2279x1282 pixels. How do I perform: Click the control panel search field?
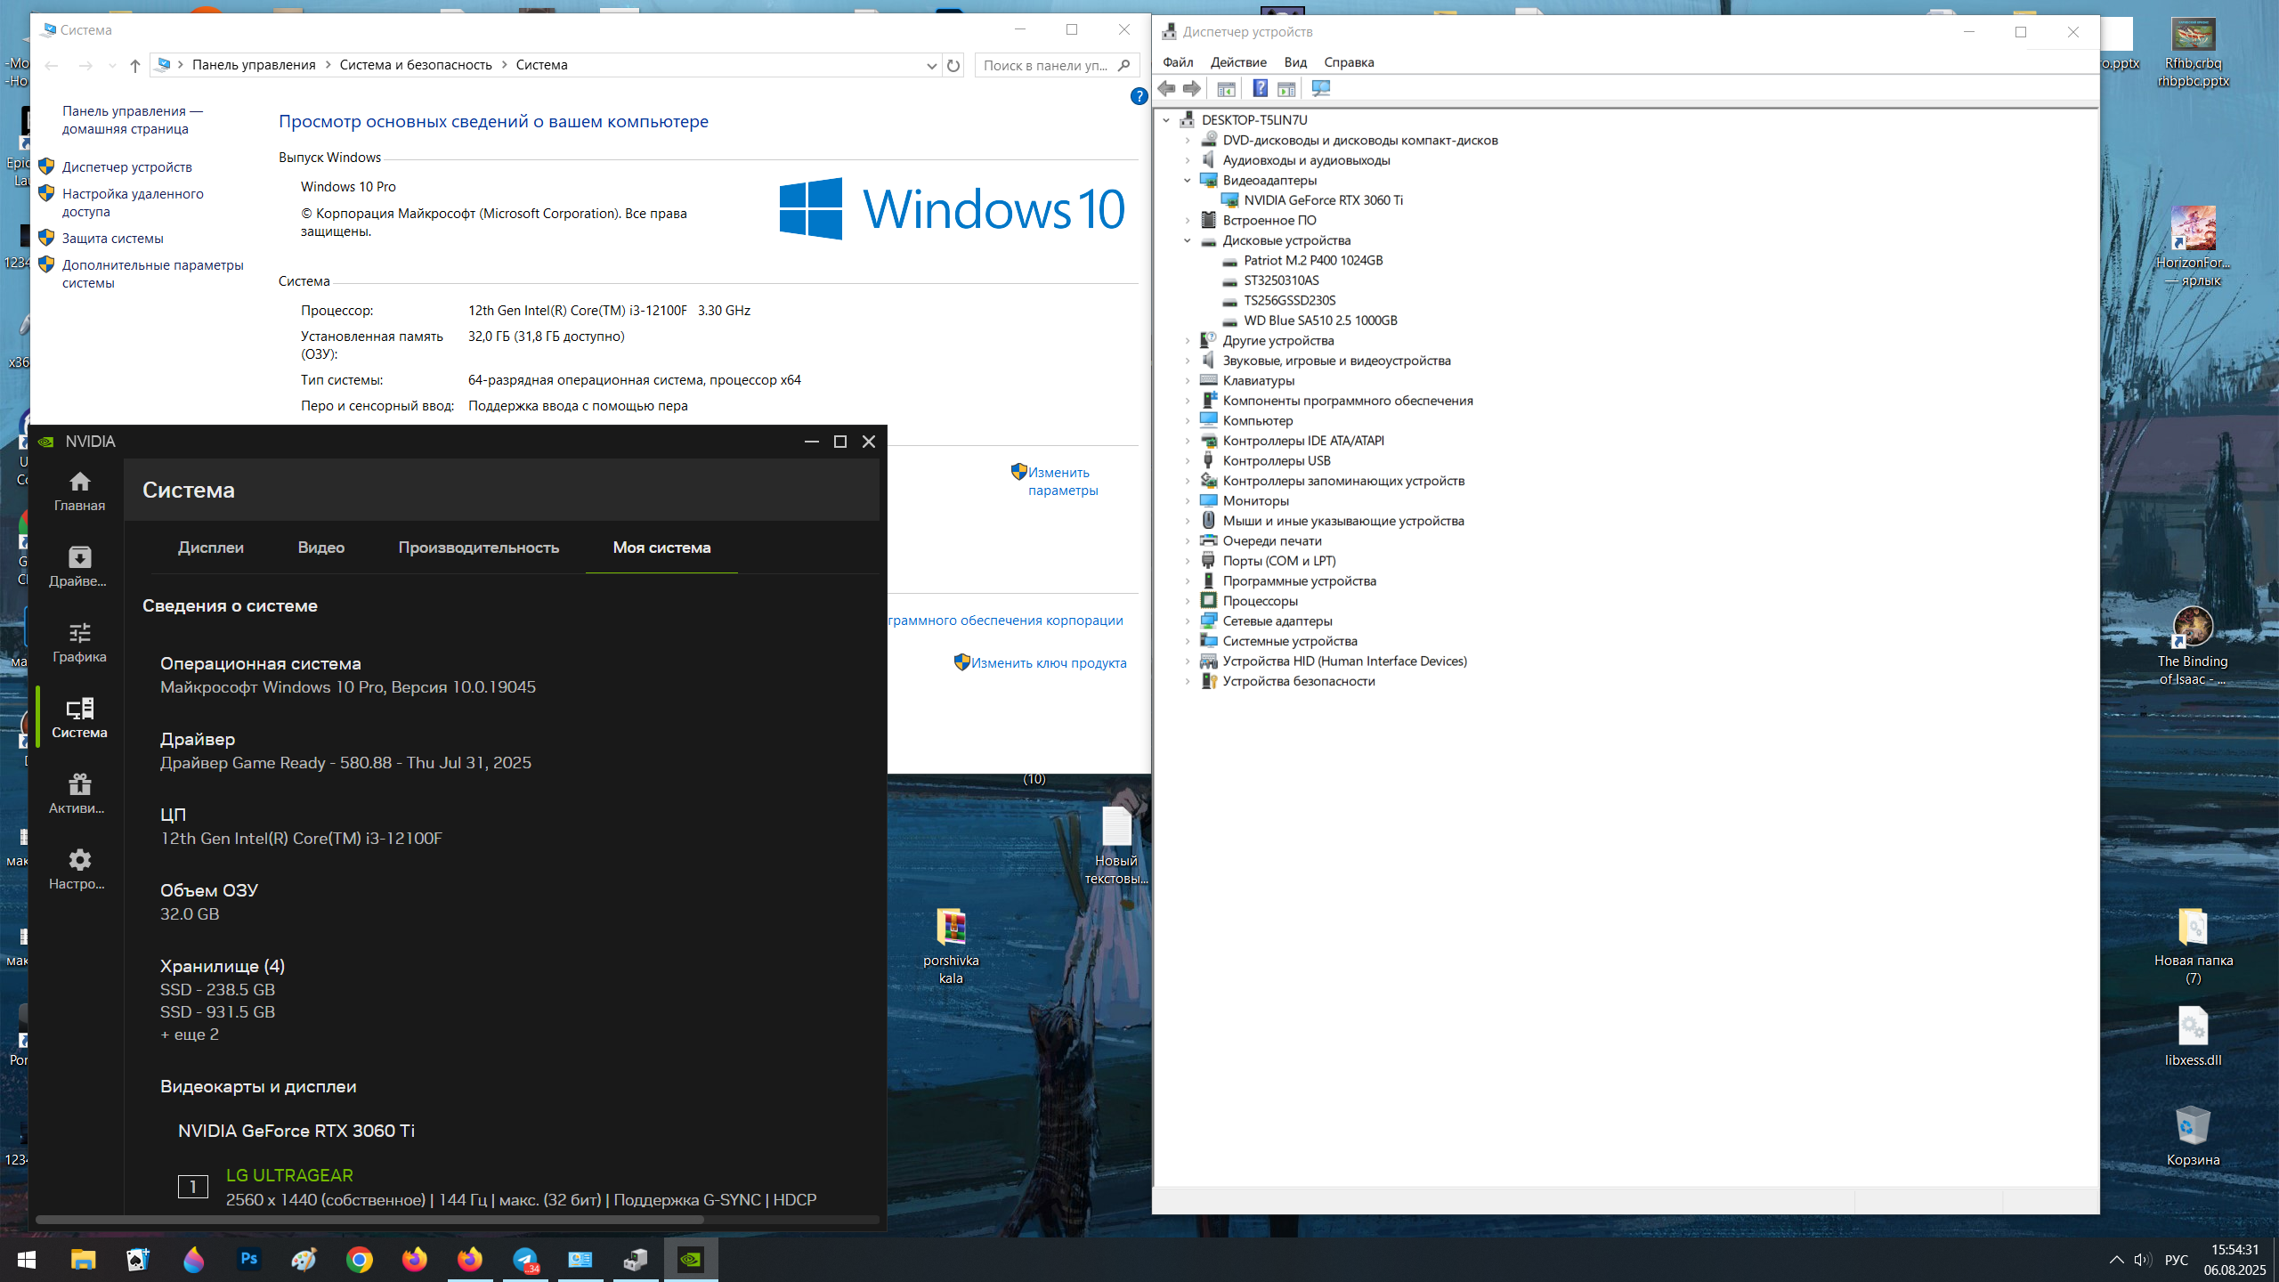click(x=1045, y=65)
